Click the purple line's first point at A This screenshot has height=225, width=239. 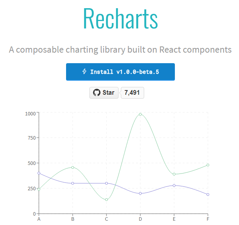tap(39, 173)
